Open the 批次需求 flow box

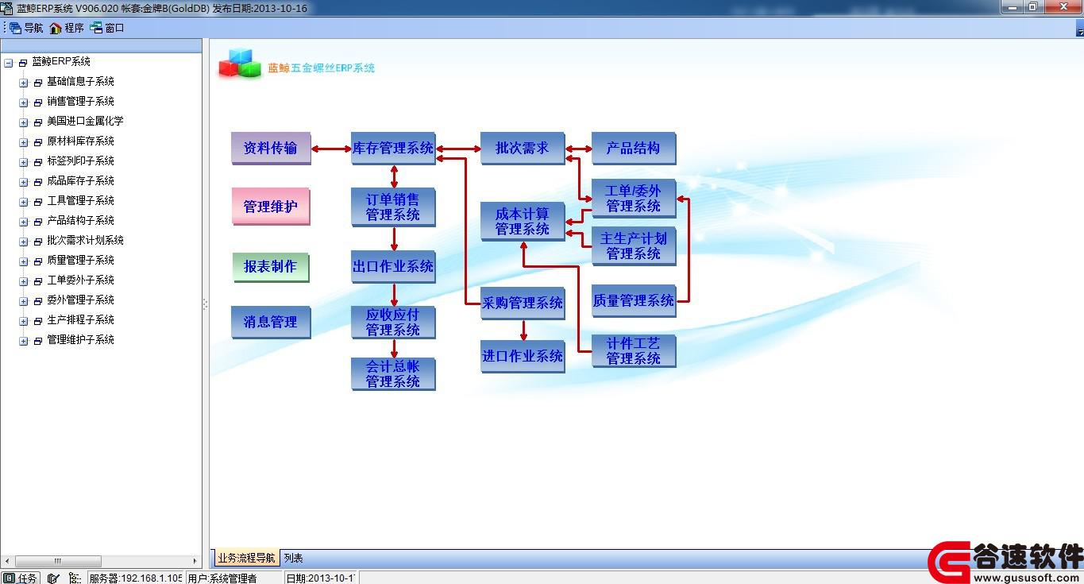(522, 148)
